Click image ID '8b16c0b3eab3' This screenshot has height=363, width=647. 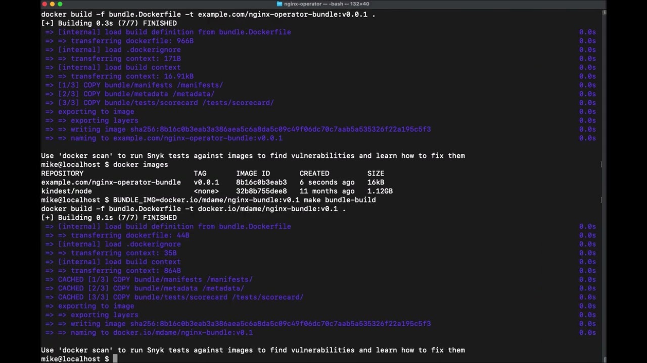pyautogui.click(x=261, y=182)
